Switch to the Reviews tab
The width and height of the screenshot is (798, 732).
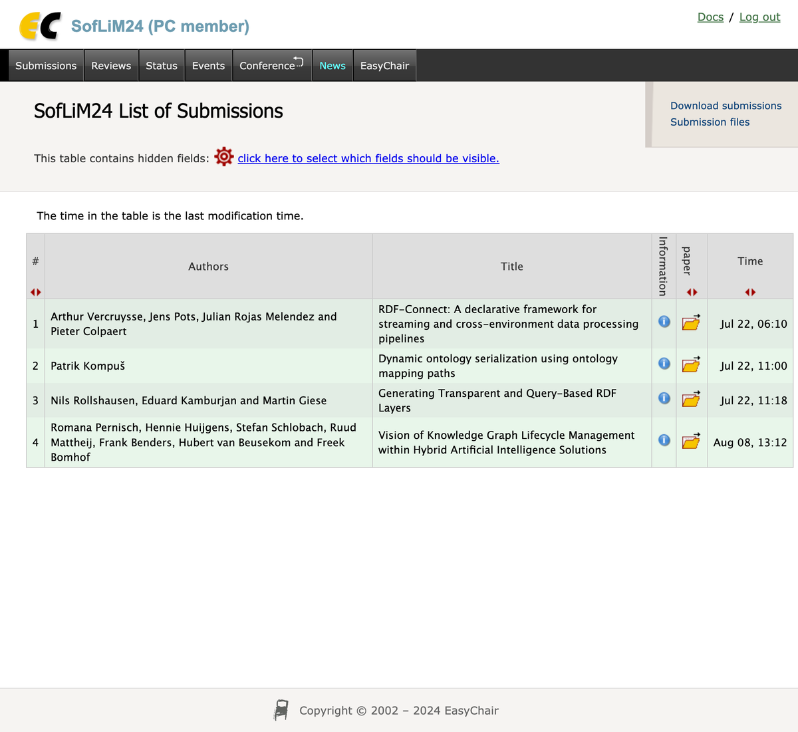coord(110,65)
